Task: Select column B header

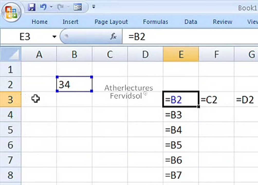Action: (74, 54)
